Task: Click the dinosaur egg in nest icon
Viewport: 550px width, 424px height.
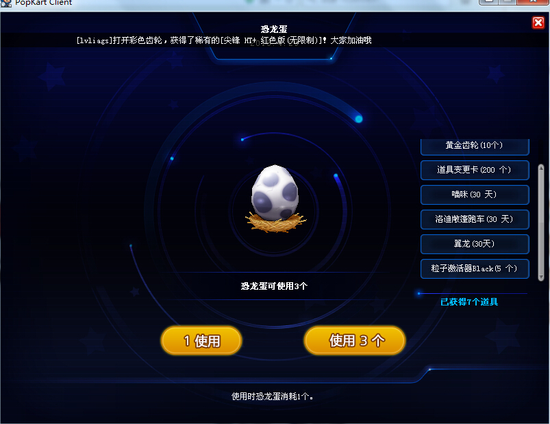Action: pos(275,199)
